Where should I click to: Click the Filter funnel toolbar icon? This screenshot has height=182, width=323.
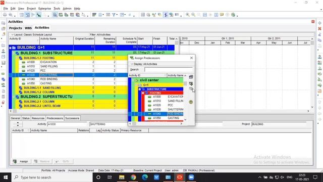pos(114,15)
